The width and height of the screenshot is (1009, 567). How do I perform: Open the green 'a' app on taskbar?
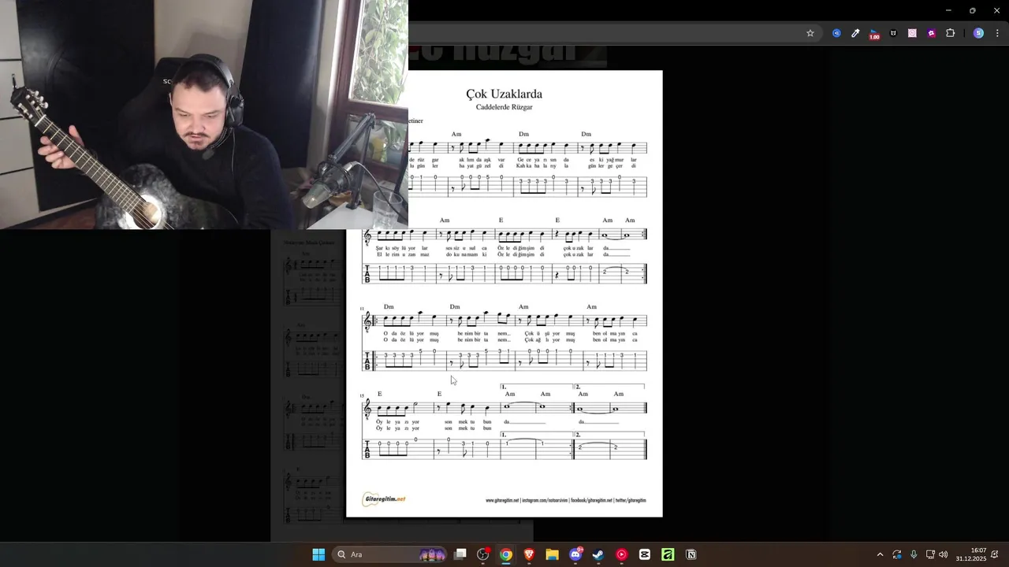(x=668, y=554)
